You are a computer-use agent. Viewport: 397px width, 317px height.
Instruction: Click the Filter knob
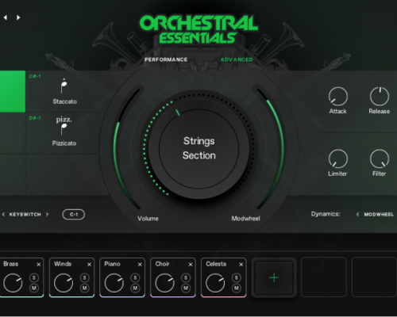click(380, 158)
